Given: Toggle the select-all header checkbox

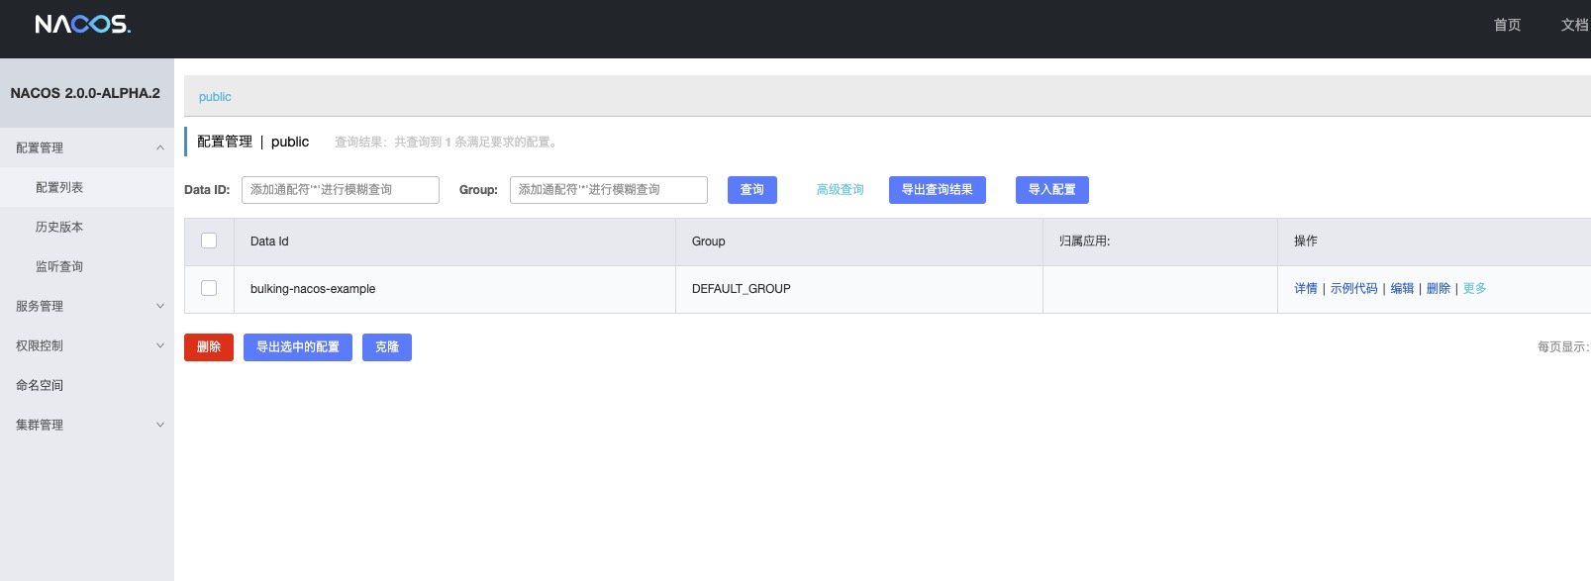Looking at the screenshot, I should click(x=209, y=241).
